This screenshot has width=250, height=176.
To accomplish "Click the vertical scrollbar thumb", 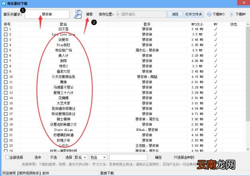I will [x=248, y=74].
